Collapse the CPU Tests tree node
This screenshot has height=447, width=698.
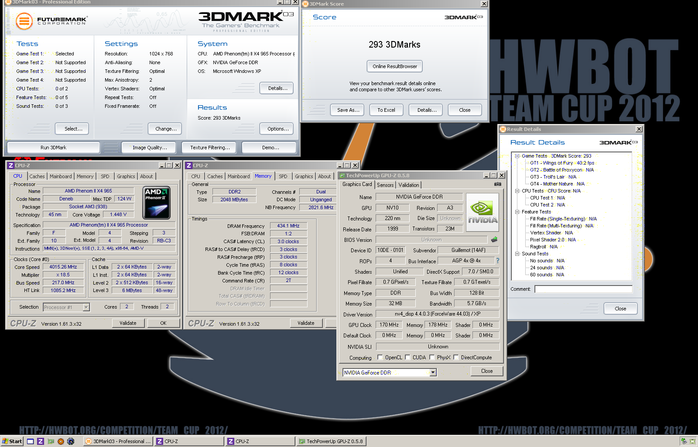point(517,191)
